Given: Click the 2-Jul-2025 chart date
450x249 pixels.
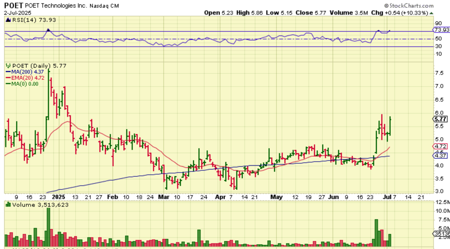Looking at the screenshot, I should (18, 13).
